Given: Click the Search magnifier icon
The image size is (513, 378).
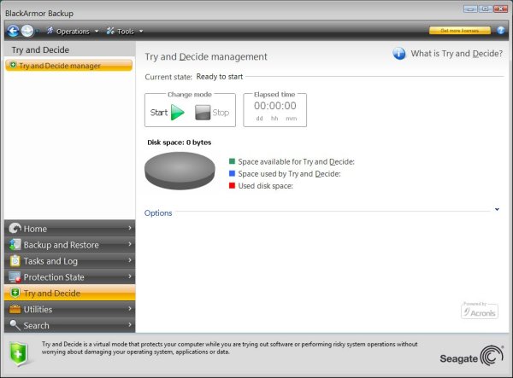Looking at the screenshot, I should [x=15, y=325].
